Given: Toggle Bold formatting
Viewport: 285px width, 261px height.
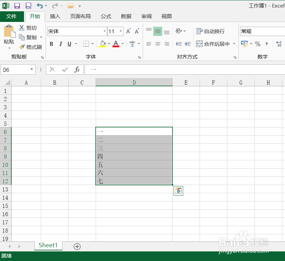Looking at the screenshot, I should point(51,44).
